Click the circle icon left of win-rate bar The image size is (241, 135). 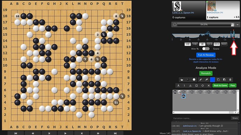175,24
